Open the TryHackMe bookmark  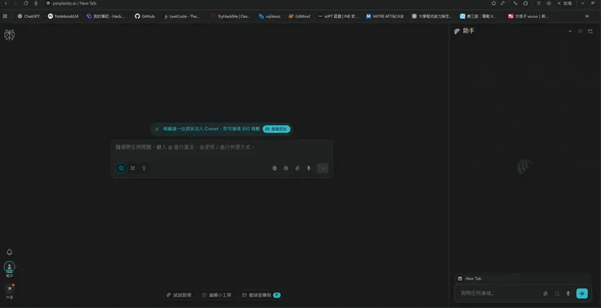point(231,16)
